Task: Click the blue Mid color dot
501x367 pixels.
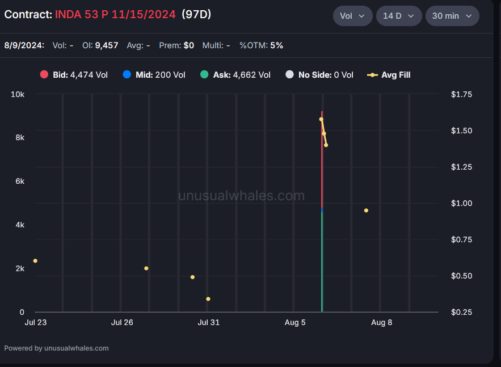Action: click(127, 74)
